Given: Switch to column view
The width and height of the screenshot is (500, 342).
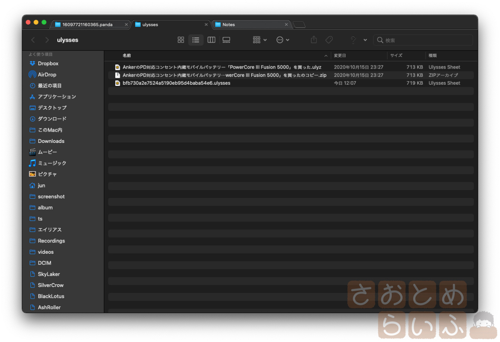Looking at the screenshot, I should click(211, 40).
